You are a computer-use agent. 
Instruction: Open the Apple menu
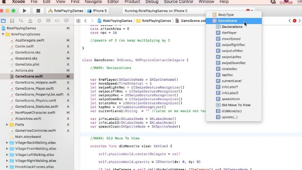coord(4,2)
